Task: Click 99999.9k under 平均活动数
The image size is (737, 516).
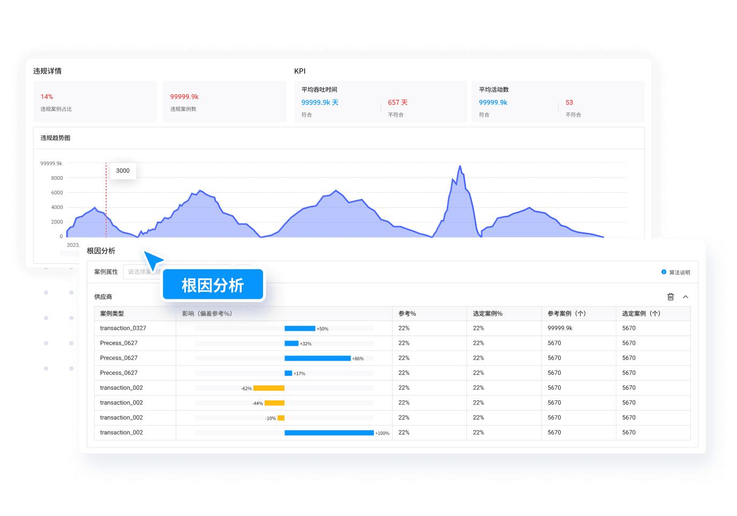Action: pos(493,102)
